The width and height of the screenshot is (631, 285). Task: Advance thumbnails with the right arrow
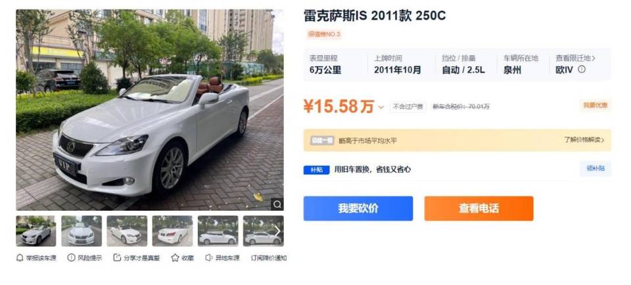pos(277,230)
